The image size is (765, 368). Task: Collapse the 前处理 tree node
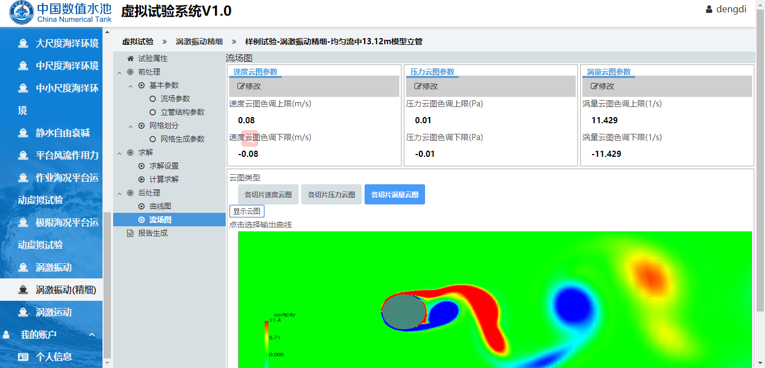[119, 72]
